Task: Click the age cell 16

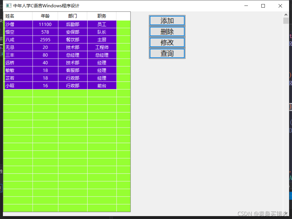Action: tap(45, 86)
